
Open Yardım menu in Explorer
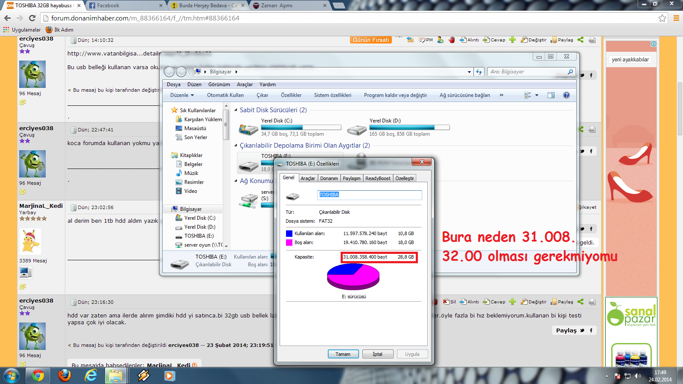coord(268,84)
